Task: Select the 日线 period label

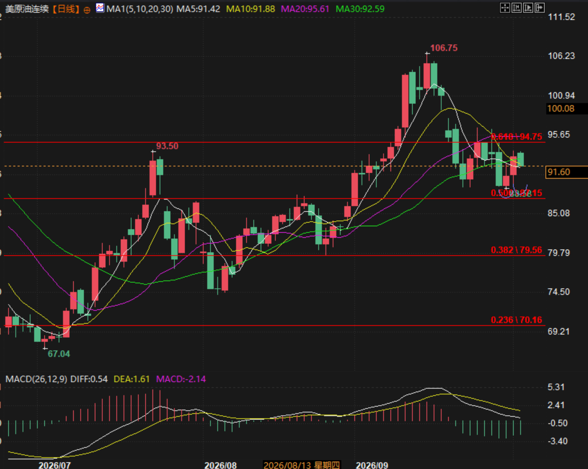Action: (x=66, y=9)
